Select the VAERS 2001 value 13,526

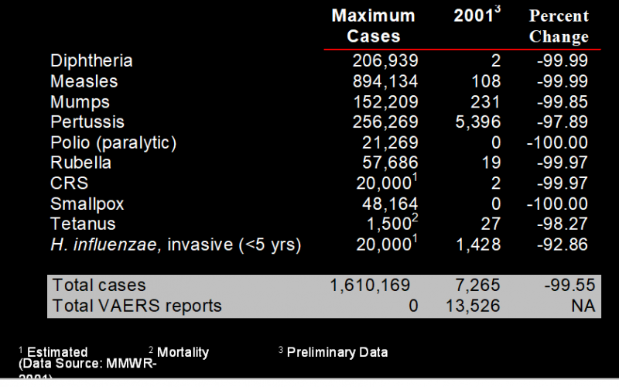point(470,306)
